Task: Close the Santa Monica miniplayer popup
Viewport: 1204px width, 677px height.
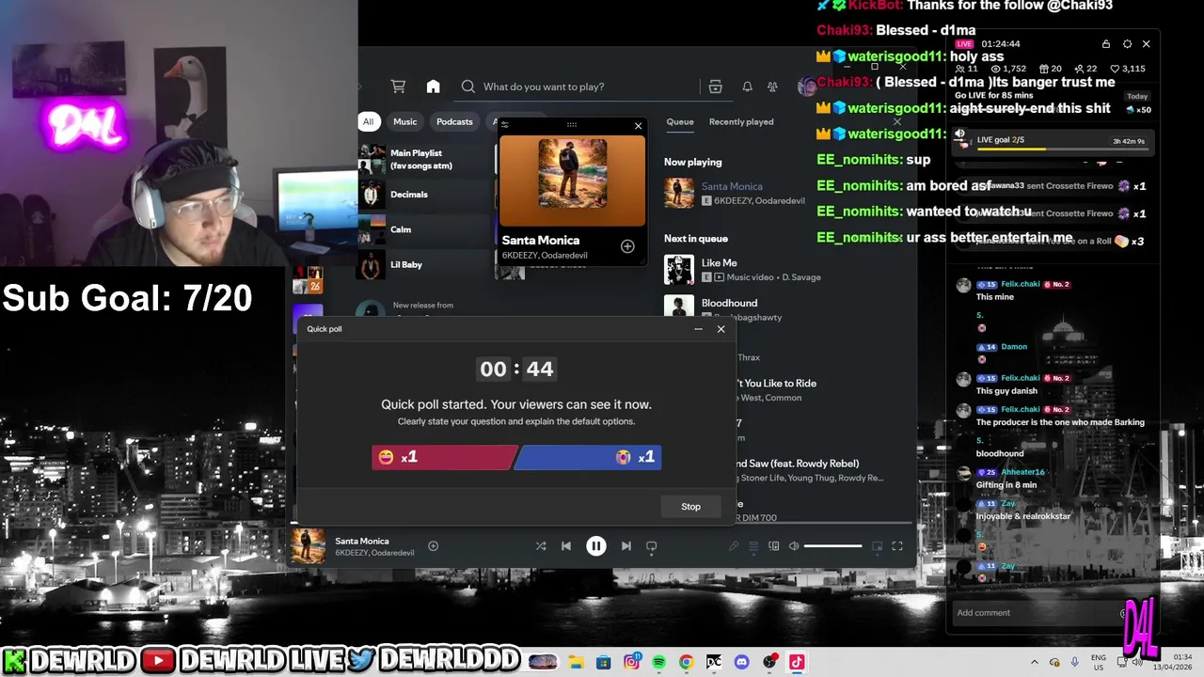Action: [x=639, y=125]
